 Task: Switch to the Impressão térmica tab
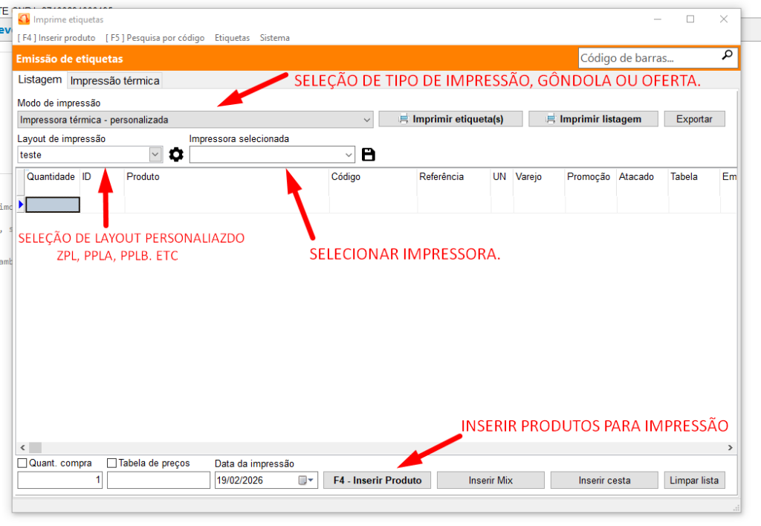pos(114,80)
